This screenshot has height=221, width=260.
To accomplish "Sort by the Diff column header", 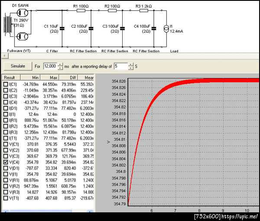I will [x=68, y=78].
